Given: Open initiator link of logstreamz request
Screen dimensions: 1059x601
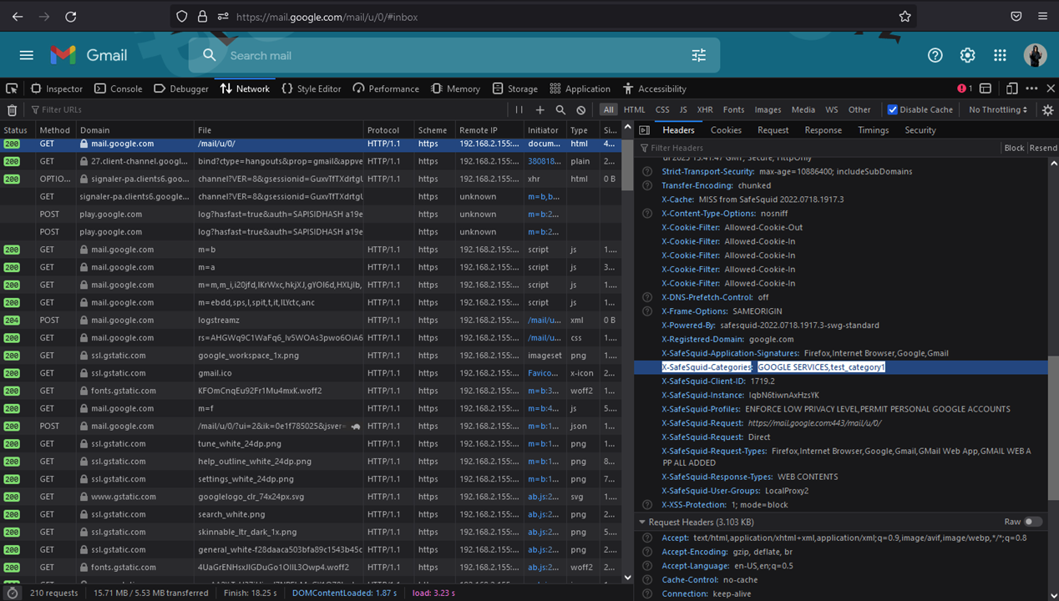Looking at the screenshot, I should click(x=544, y=320).
